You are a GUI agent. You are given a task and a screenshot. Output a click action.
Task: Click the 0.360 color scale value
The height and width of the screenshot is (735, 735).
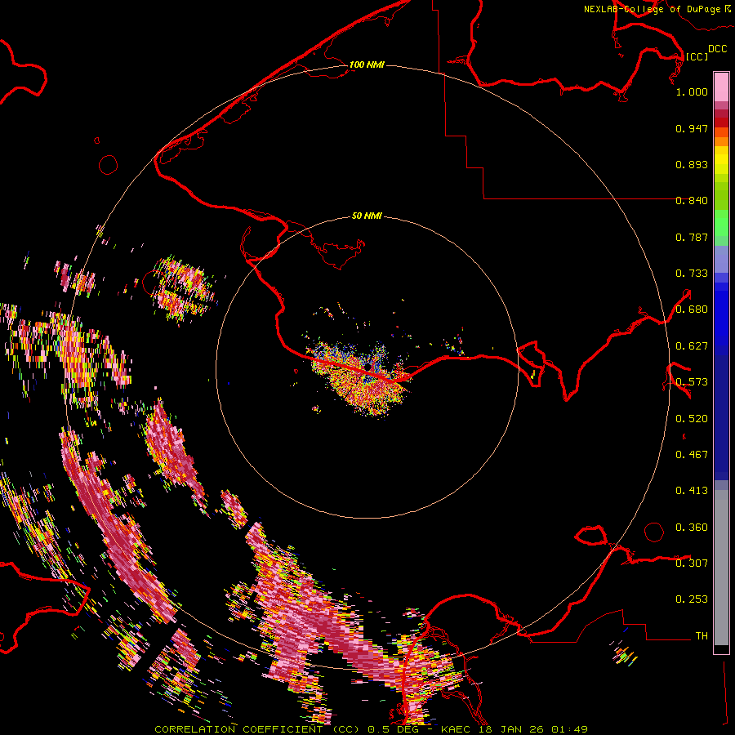click(x=692, y=528)
